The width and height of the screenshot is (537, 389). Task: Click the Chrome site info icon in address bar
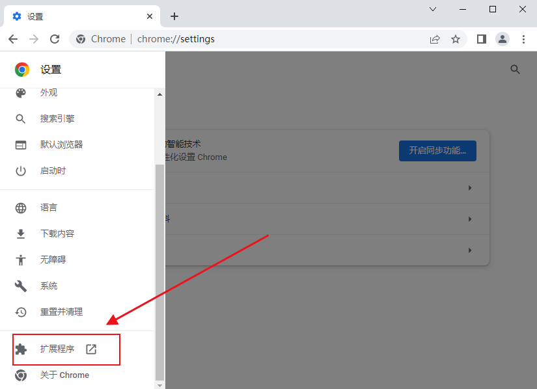pos(81,39)
